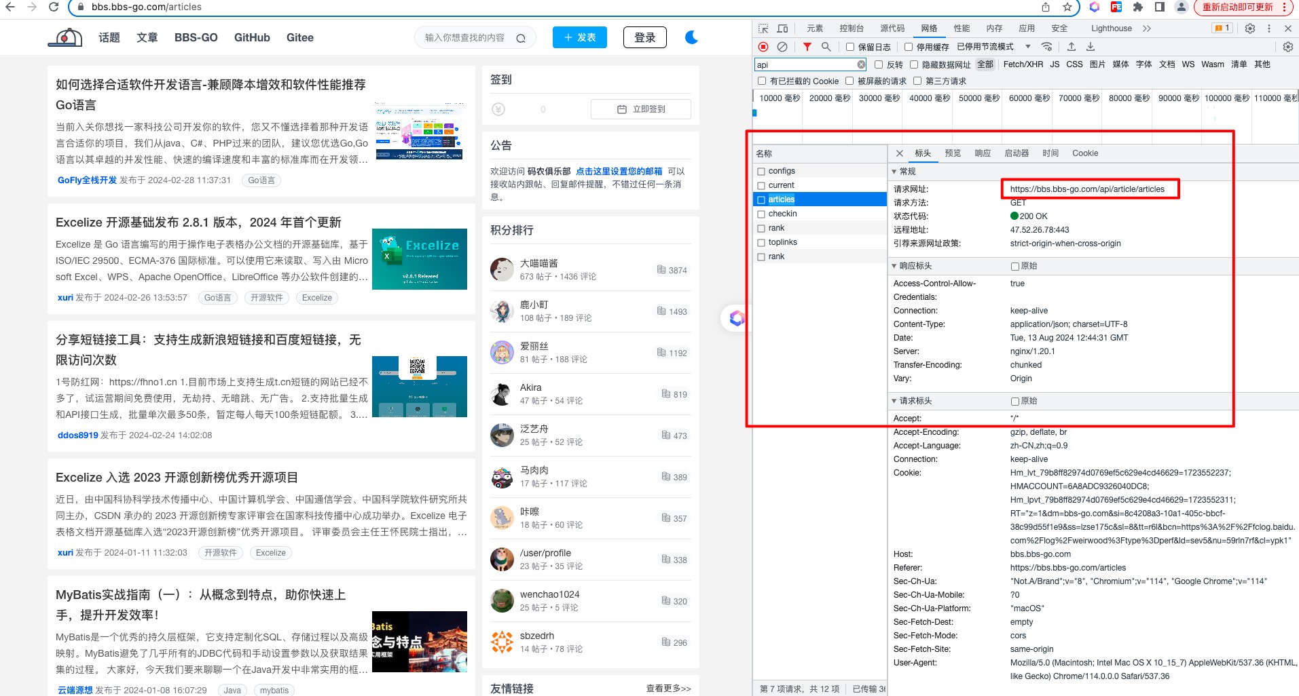Click the share icon in address bar
This screenshot has height=696, width=1299.
click(x=1046, y=7)
